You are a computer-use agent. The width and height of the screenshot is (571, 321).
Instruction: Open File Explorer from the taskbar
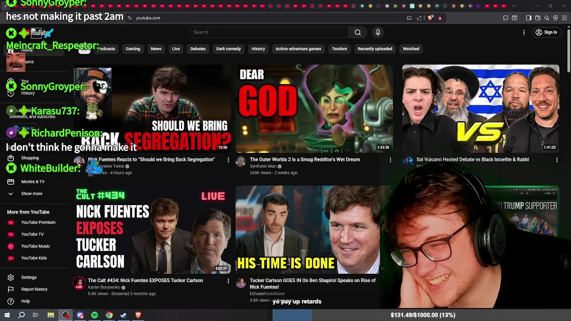pyautogui.click(x=51, y=315)
